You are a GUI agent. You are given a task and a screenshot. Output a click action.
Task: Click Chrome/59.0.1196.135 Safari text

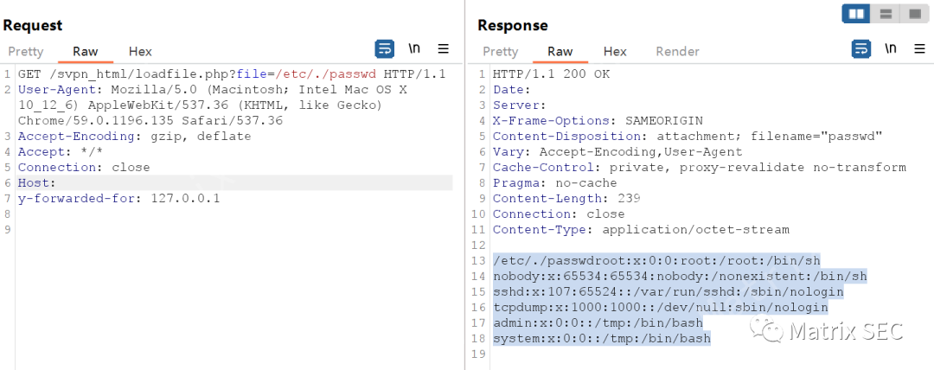[x=150, y=121]
